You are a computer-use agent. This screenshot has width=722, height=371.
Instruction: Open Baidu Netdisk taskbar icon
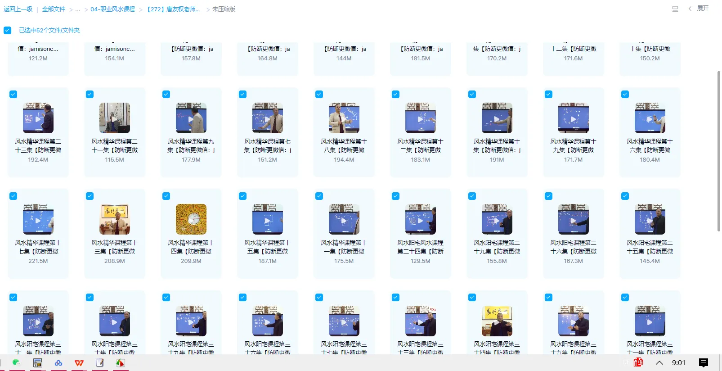pos(58,363)
